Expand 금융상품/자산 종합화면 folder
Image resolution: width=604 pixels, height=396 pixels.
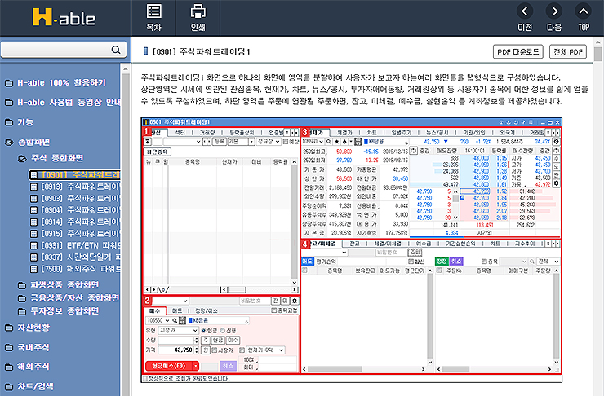(x=22, y=298)
